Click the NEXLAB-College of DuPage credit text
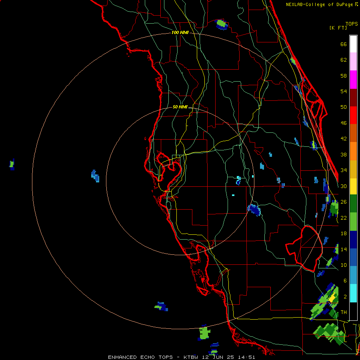 point(319,4)
